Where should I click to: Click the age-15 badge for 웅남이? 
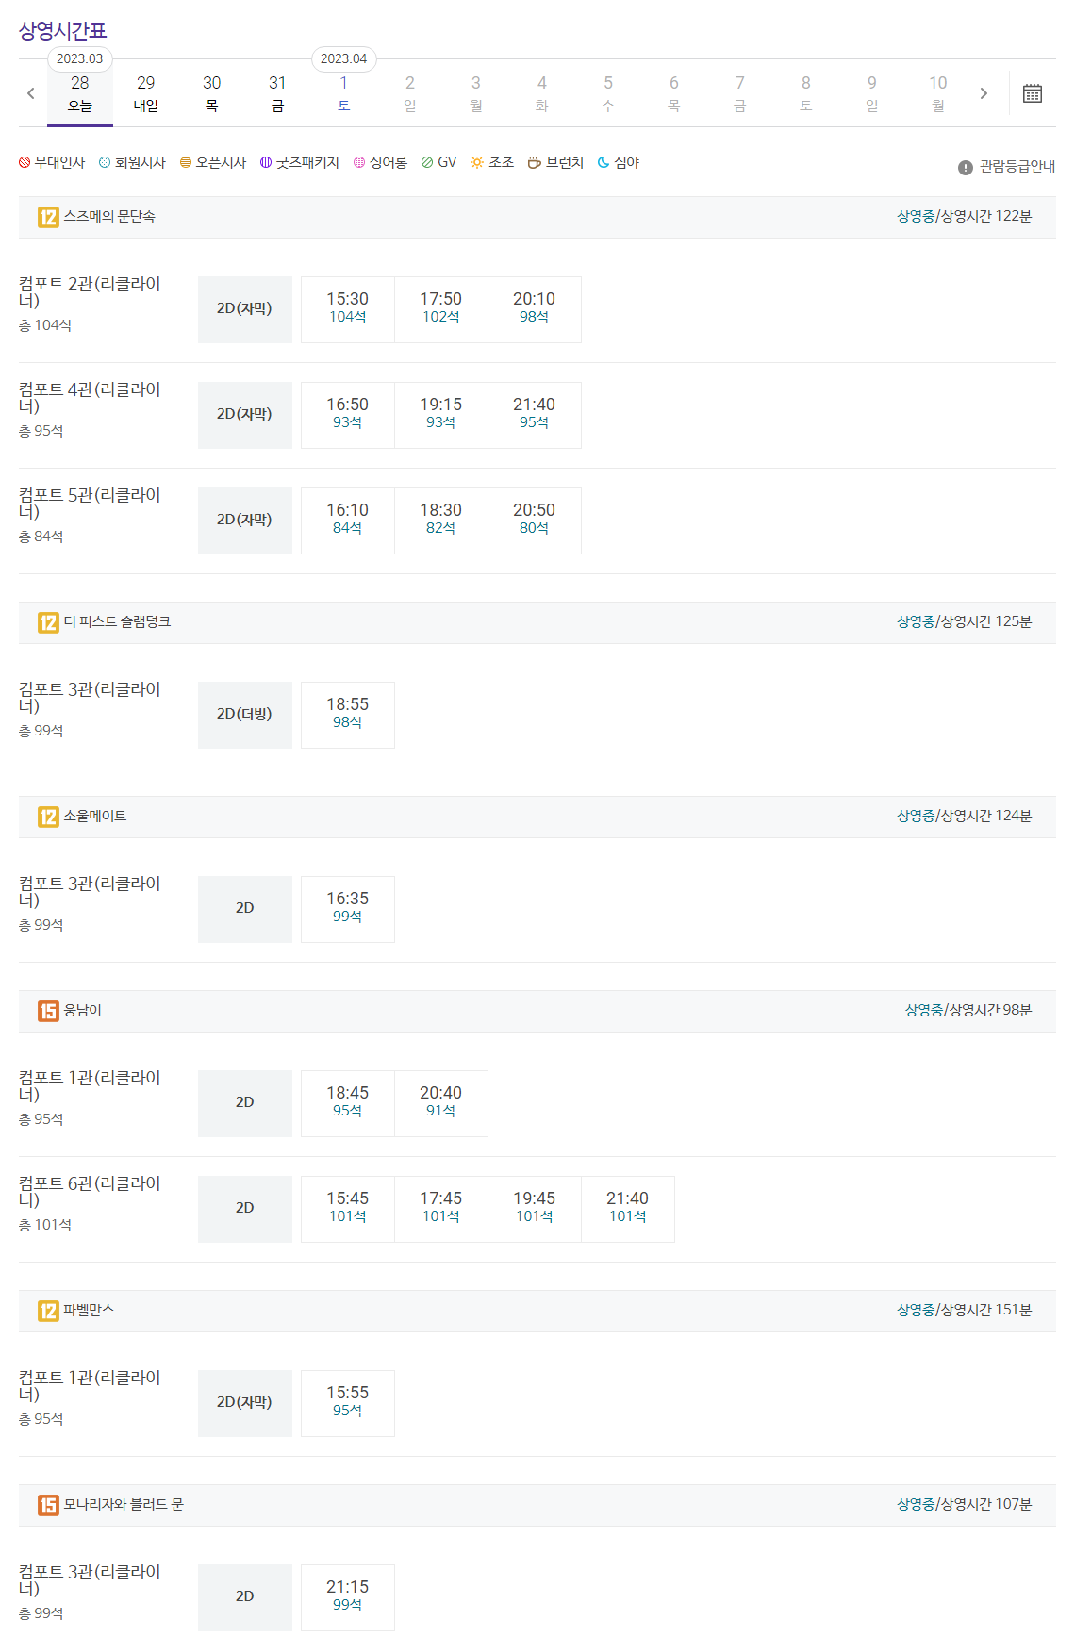point(48,1011)
